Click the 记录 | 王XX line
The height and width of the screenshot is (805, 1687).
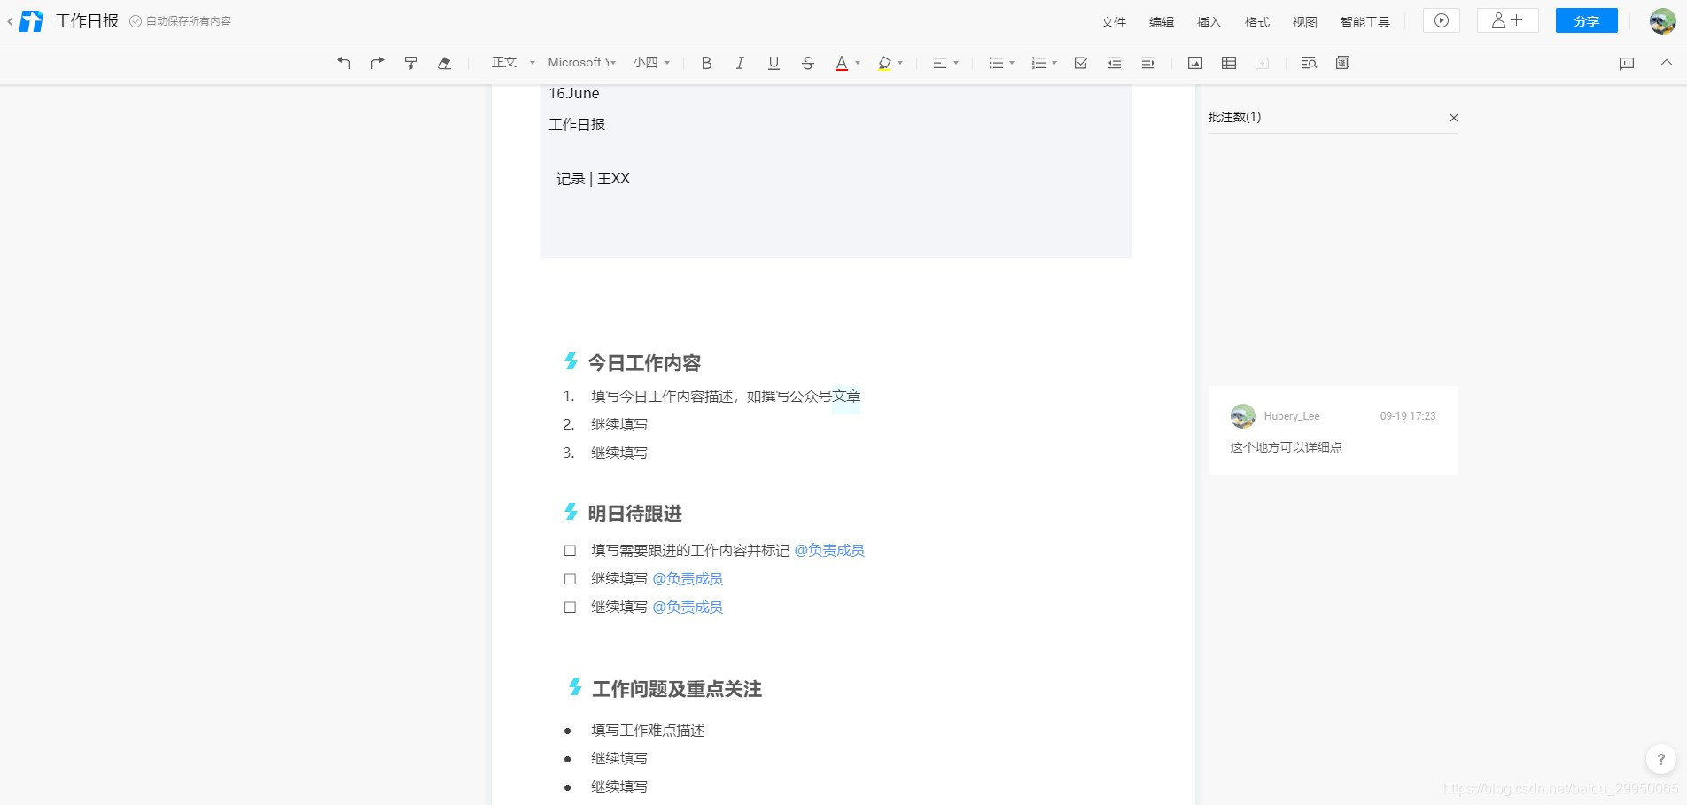click(593, 179)
